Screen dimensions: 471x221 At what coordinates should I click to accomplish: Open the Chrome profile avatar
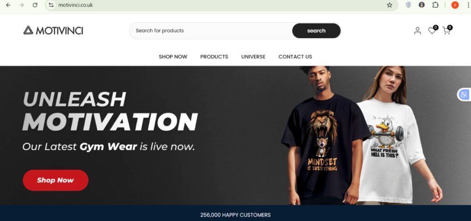click(455, 5)
